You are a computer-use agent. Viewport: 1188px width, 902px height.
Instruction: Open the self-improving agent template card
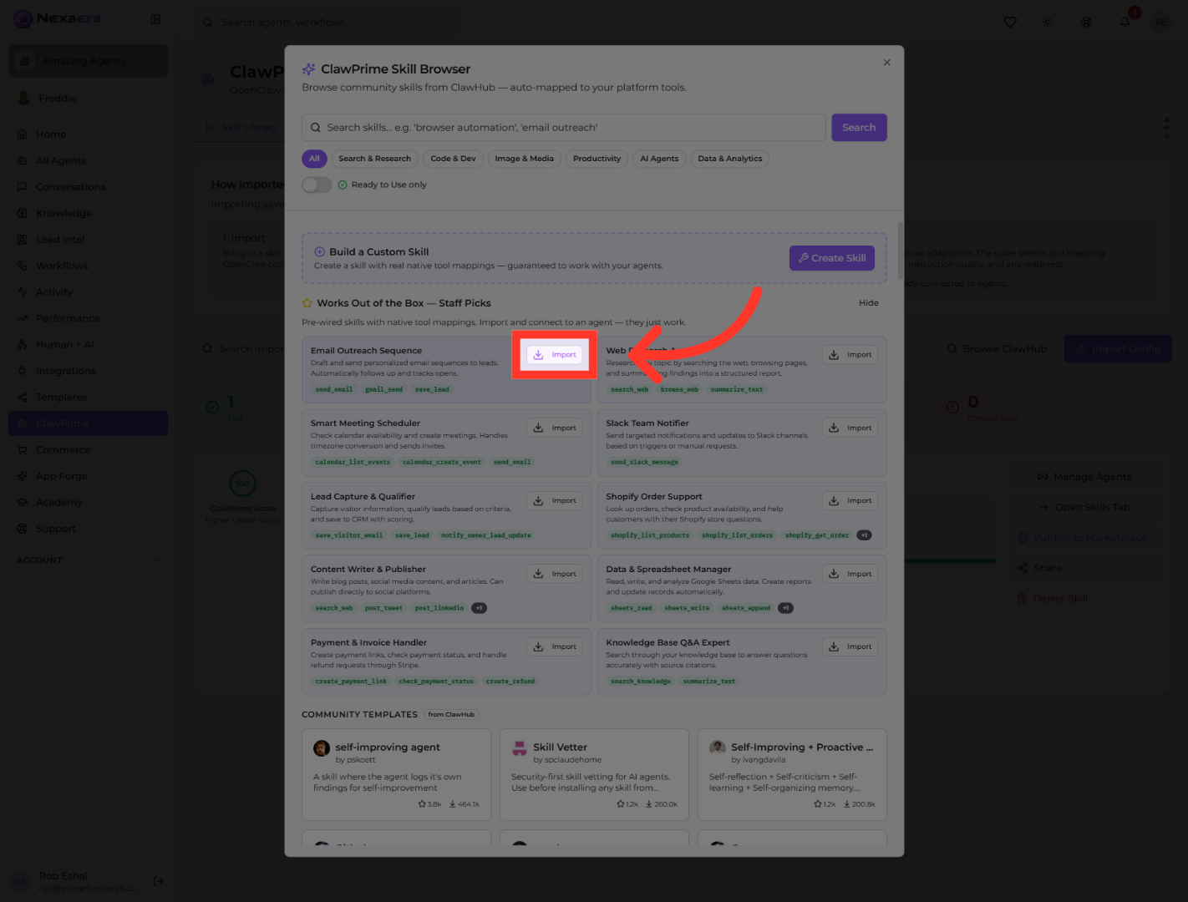pyautogui.click(x=396, y=774)
